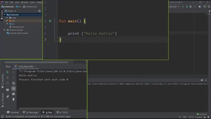The image size is (211, 119).
Task: Collapse main function with fold marker
Action: pos(57,21)
